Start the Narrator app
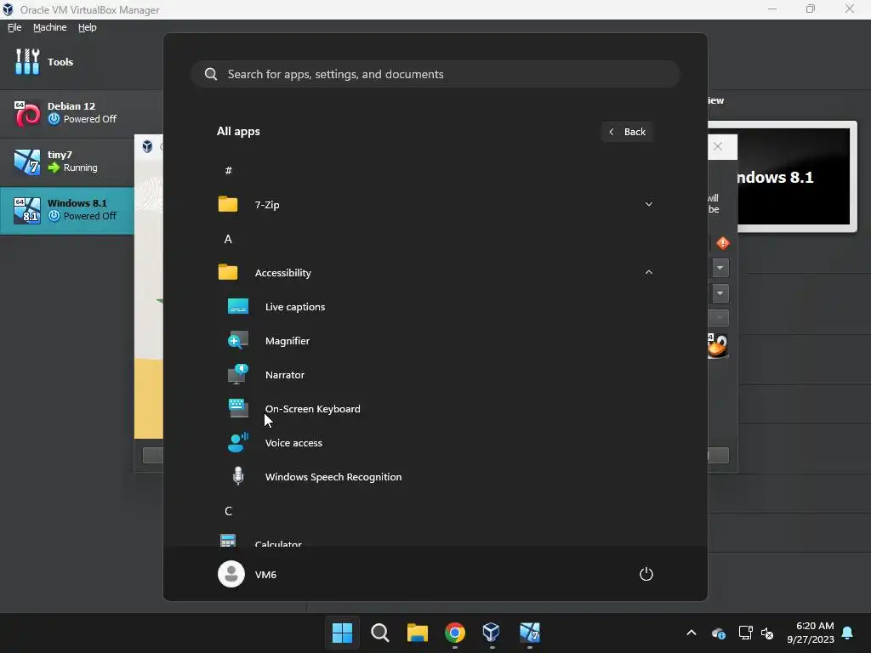The height and width of the screenshot is (653, 871). pos(436,375)
